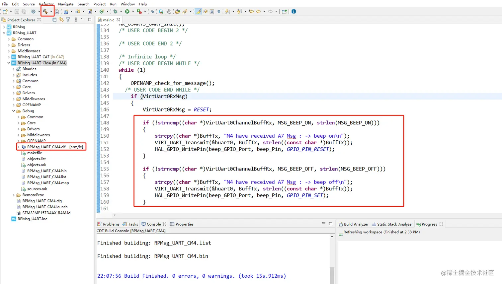502x284 pixels.
Task: Open the Navigate menu
Action: pos(66,4)
